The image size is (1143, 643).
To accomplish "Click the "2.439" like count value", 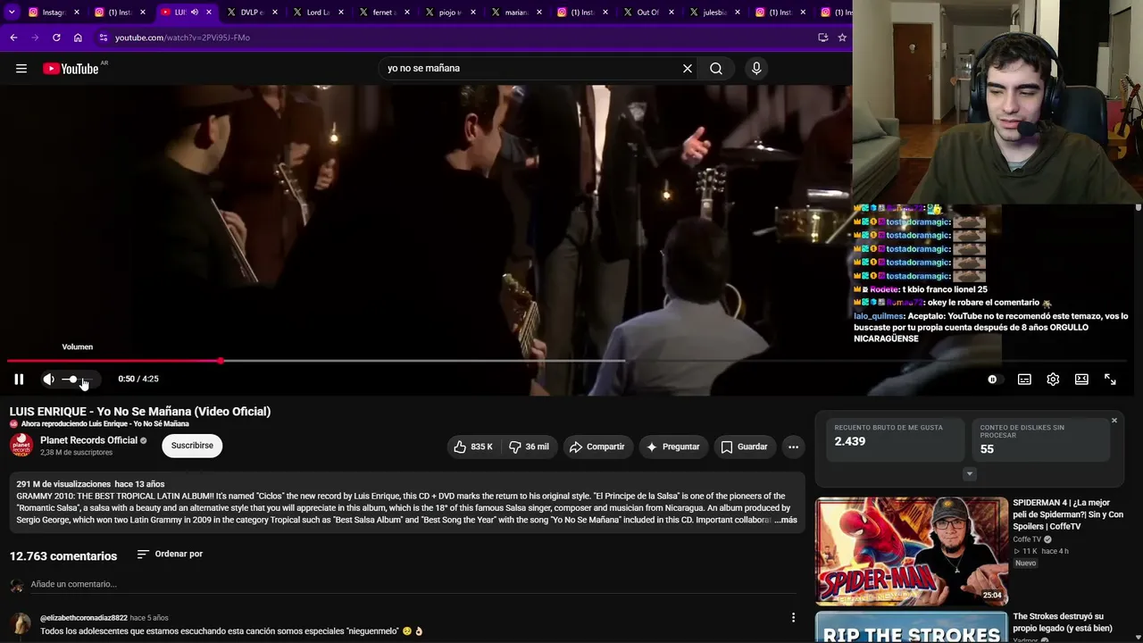I will click(x=849, y=441).
